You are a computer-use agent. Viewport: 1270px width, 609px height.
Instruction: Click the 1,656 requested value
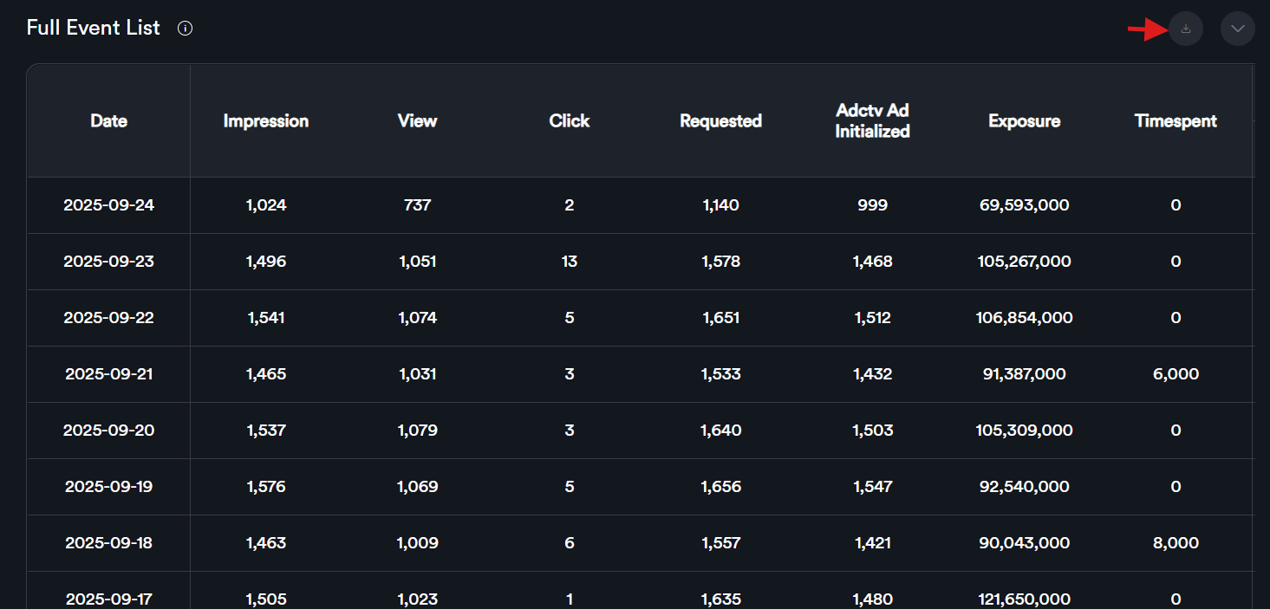[720, 487]
